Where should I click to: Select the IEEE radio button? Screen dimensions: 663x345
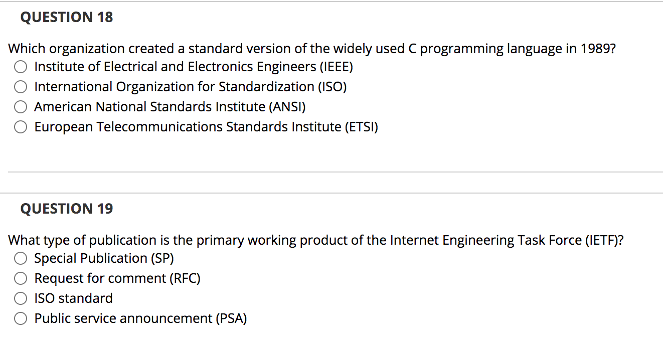point(20,66)
